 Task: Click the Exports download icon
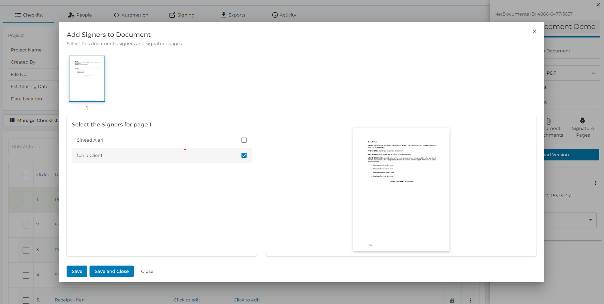click(223, 15)
